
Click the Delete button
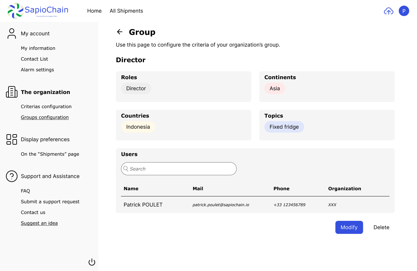pos(381,227)
